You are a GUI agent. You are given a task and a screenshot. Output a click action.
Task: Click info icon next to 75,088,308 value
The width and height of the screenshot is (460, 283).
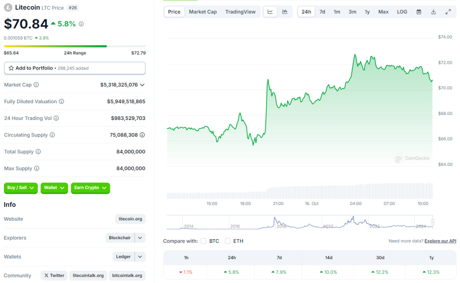click(x=142, y=135)
